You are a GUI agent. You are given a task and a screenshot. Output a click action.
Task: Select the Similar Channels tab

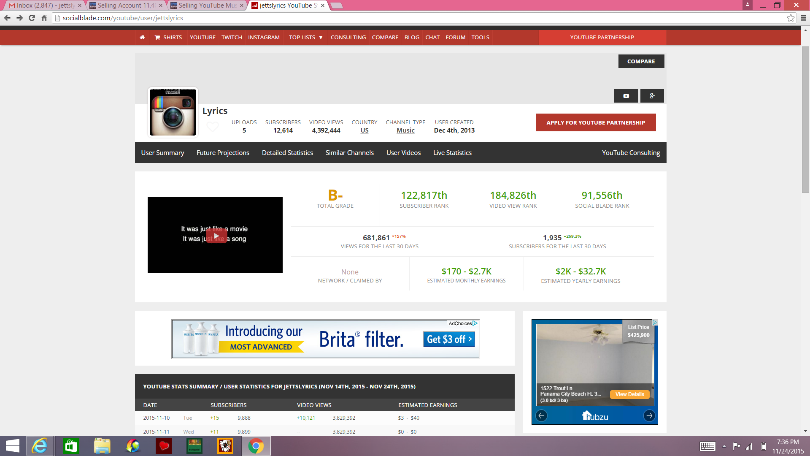[349, 152]
